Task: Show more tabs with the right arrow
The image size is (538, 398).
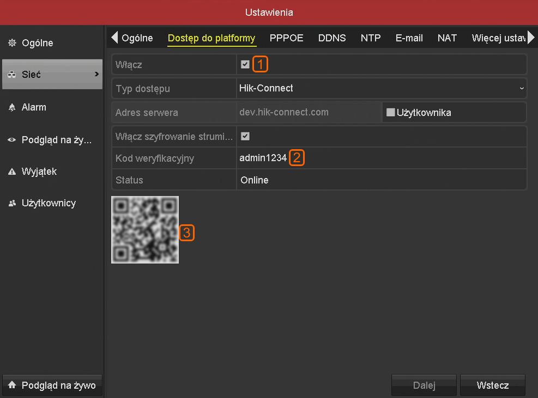Action: tap(531, 38)
